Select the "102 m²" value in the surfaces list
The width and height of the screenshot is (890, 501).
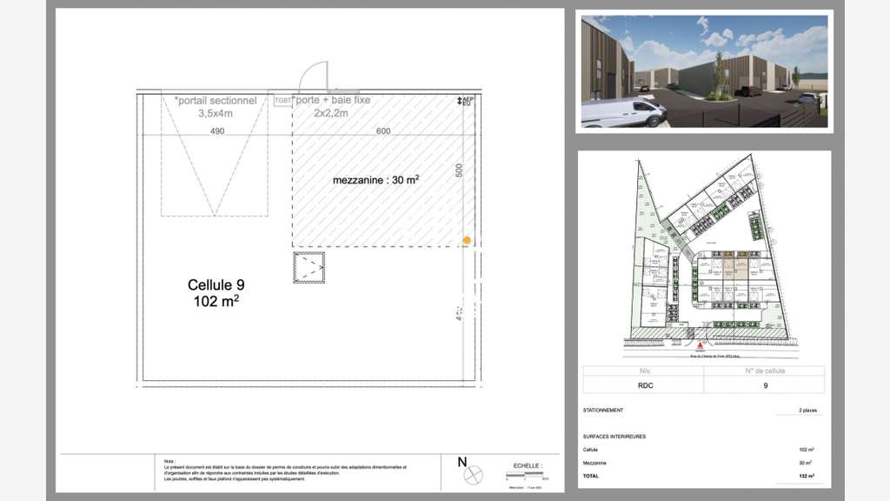[807, 450]
